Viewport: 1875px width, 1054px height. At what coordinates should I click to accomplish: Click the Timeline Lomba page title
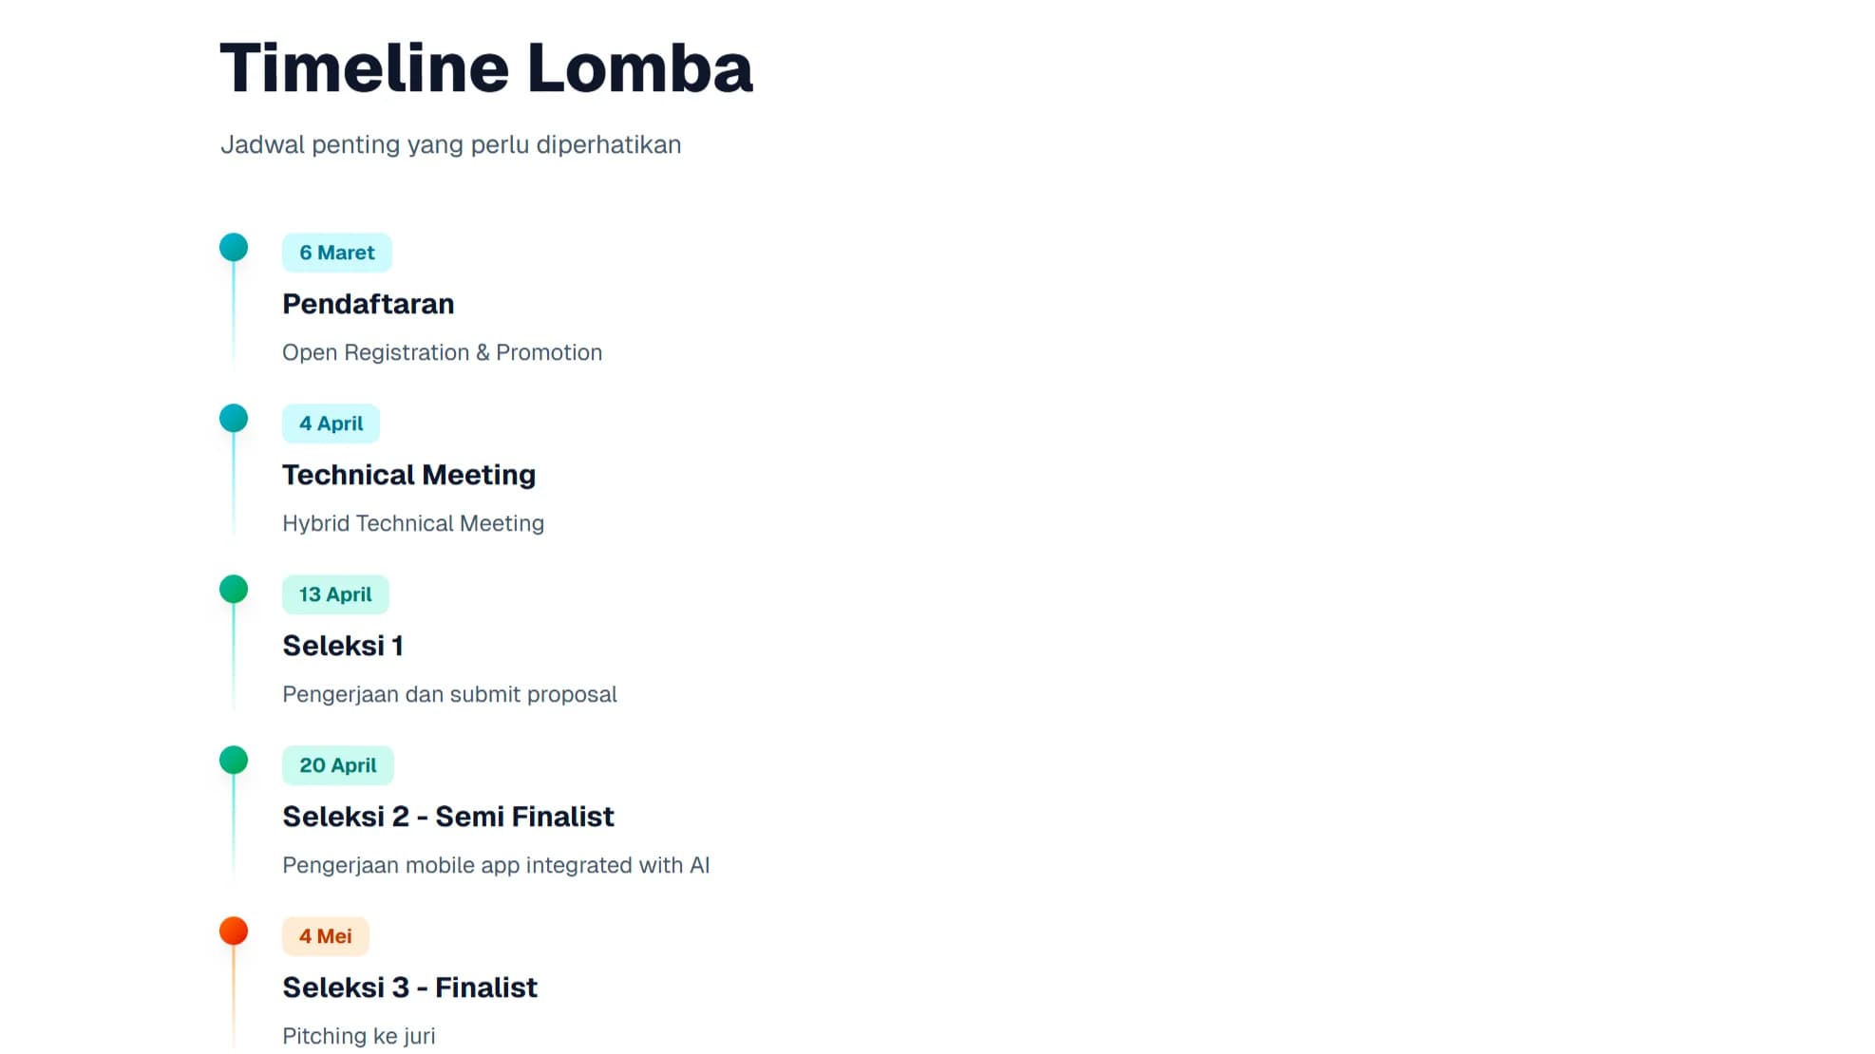(486, 68)
